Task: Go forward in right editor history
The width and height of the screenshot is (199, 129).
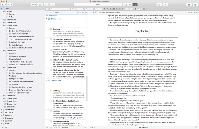Action: coord(93,12)
